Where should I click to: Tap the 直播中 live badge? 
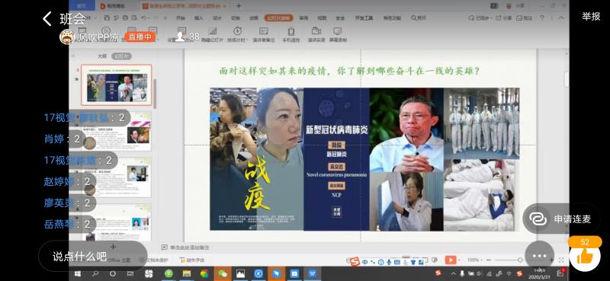[140, 37]
